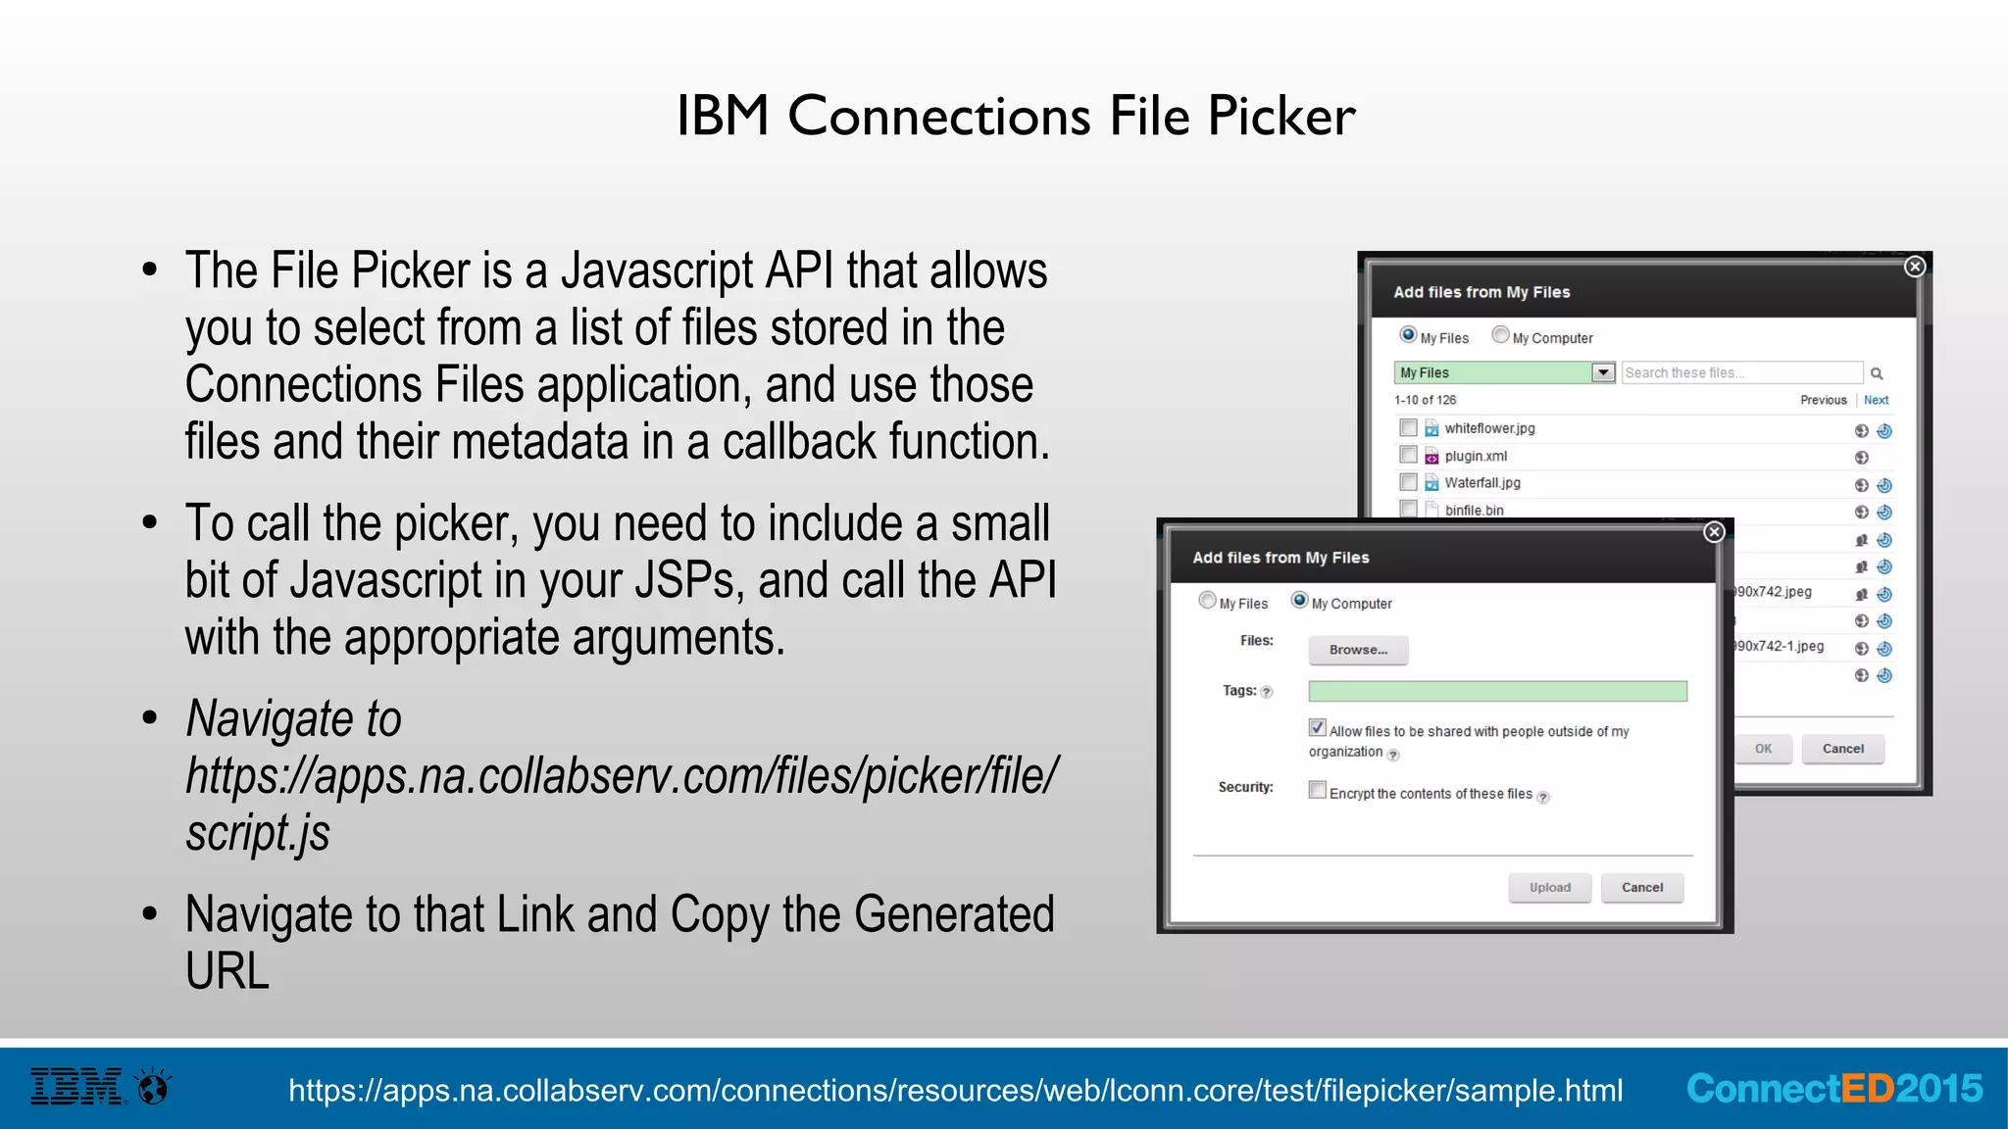Image resolution: width=2008 pixels, height=1129 pixels.
Task: Click the blue circular icon in 990x742.jpeg row
Action: click(x=1884, y=594)
